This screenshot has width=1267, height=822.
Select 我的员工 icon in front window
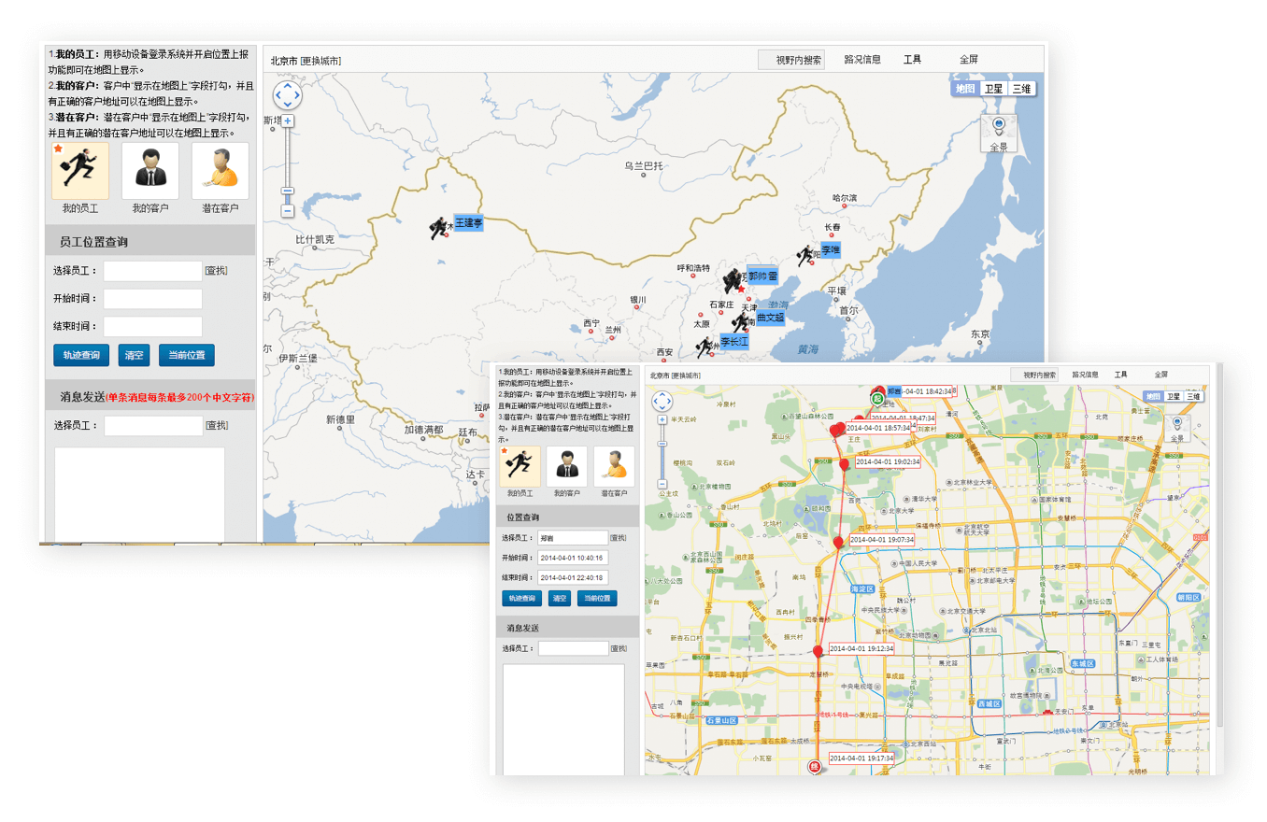click(x=520, y=466)
